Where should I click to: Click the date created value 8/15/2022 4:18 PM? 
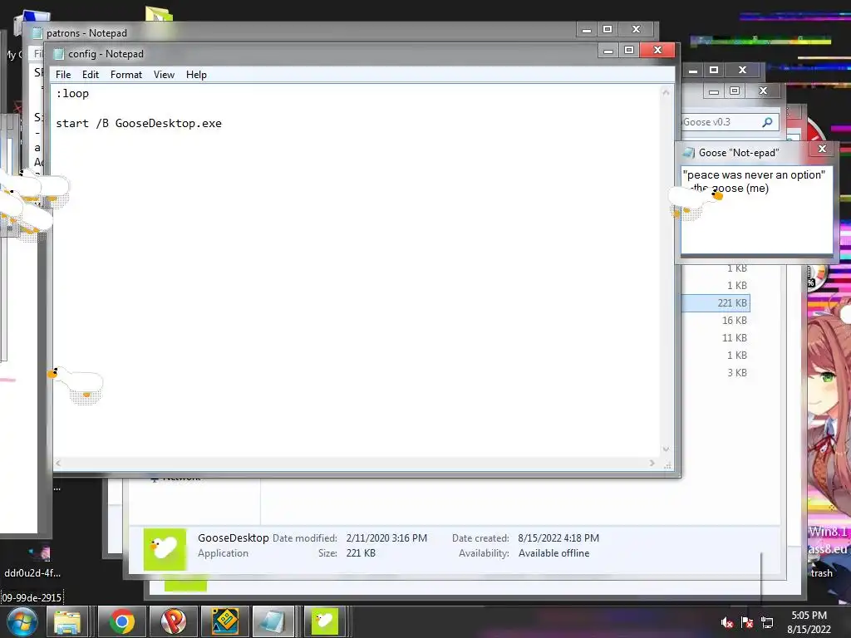(x=558, y=537)
